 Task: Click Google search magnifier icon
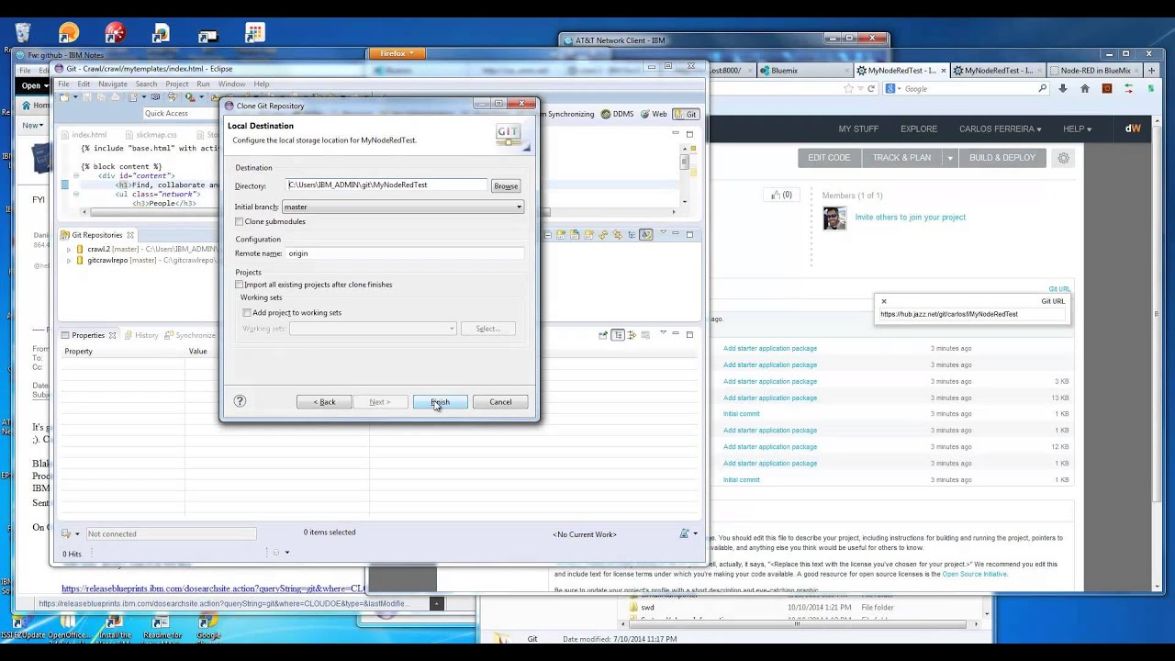tap(1042, 89)
